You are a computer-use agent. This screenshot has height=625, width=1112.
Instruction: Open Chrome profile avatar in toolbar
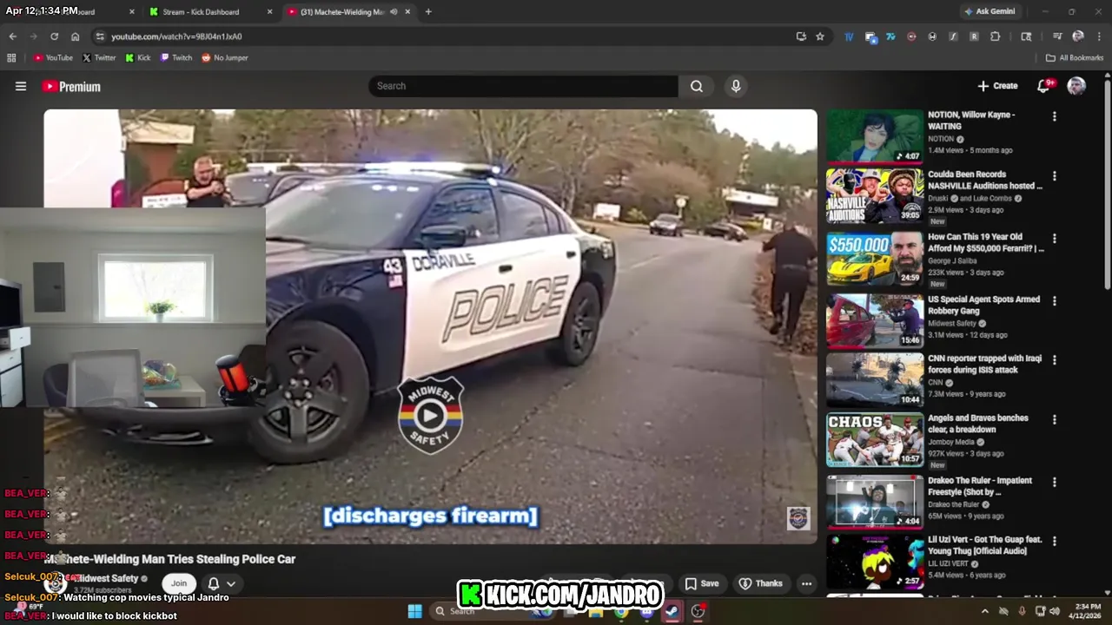[x=1078, y=36]
